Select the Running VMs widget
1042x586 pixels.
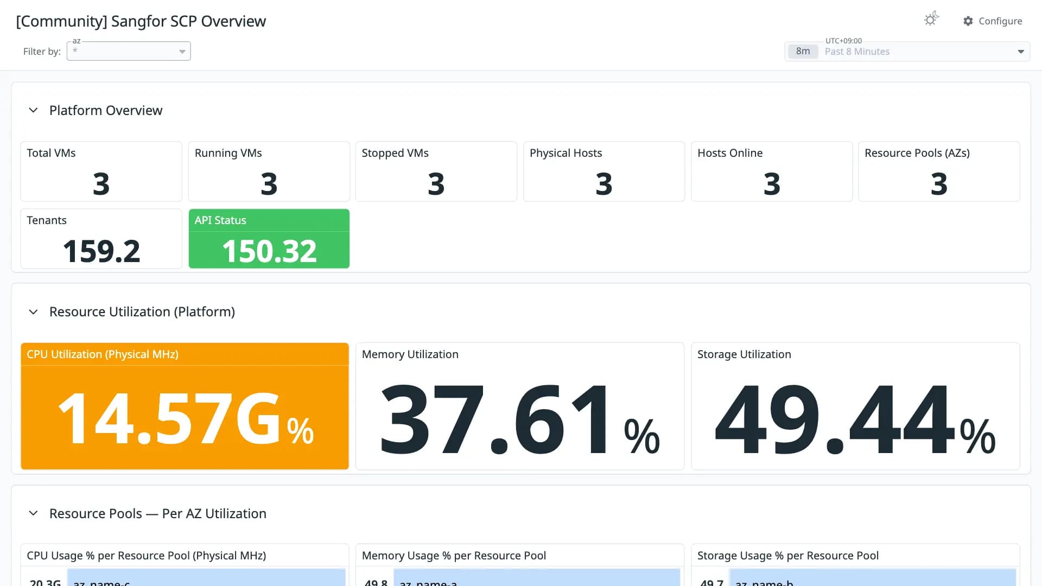(269, 171)
